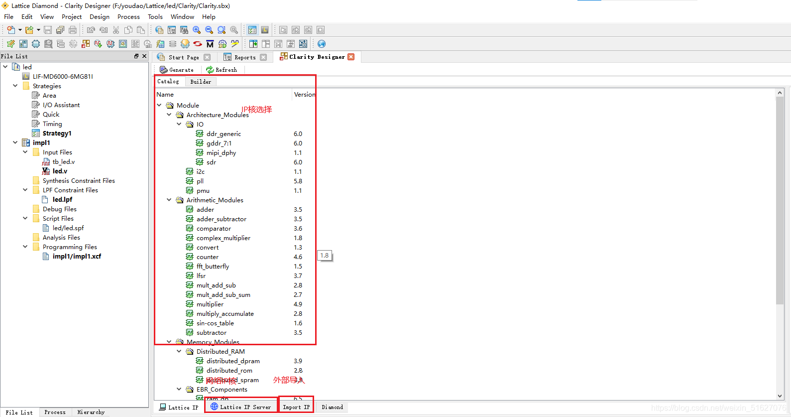Viewport: 791px width, 417px height.
Task: Click the Print toolbar icon
Action: (73, 30)
